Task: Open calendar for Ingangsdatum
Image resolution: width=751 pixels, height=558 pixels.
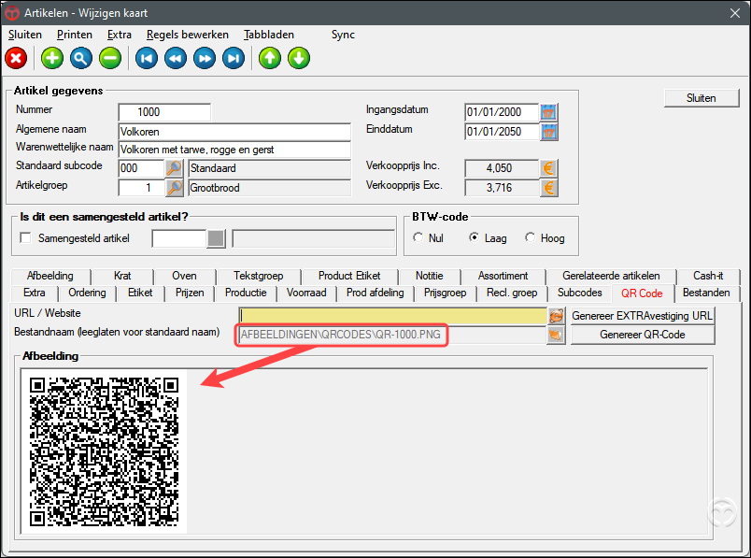Action: tap(549, 112)
